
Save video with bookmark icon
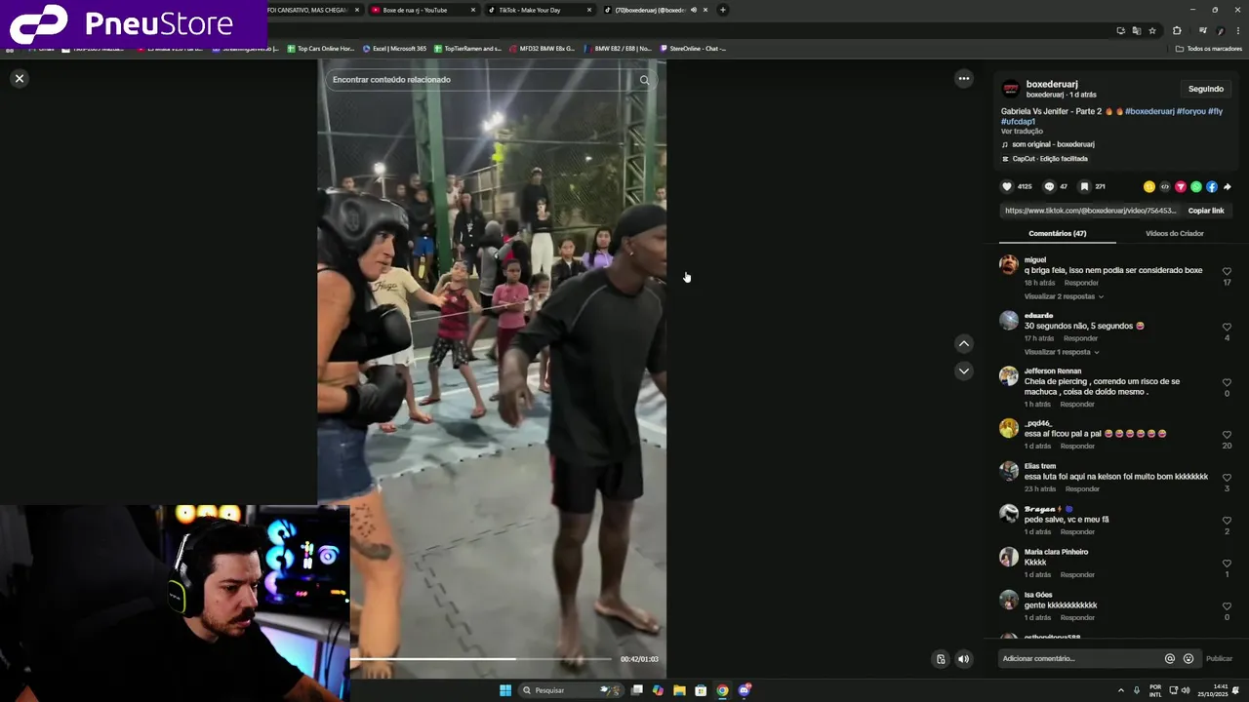[x=1084, y=186]
